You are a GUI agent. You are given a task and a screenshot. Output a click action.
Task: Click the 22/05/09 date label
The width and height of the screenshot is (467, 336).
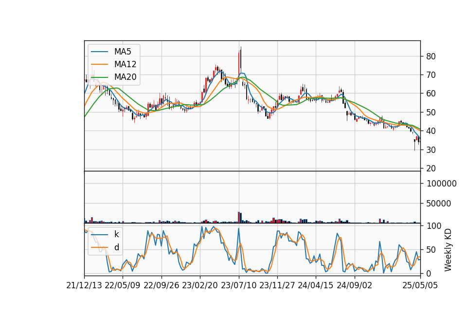tap(123, 286)
